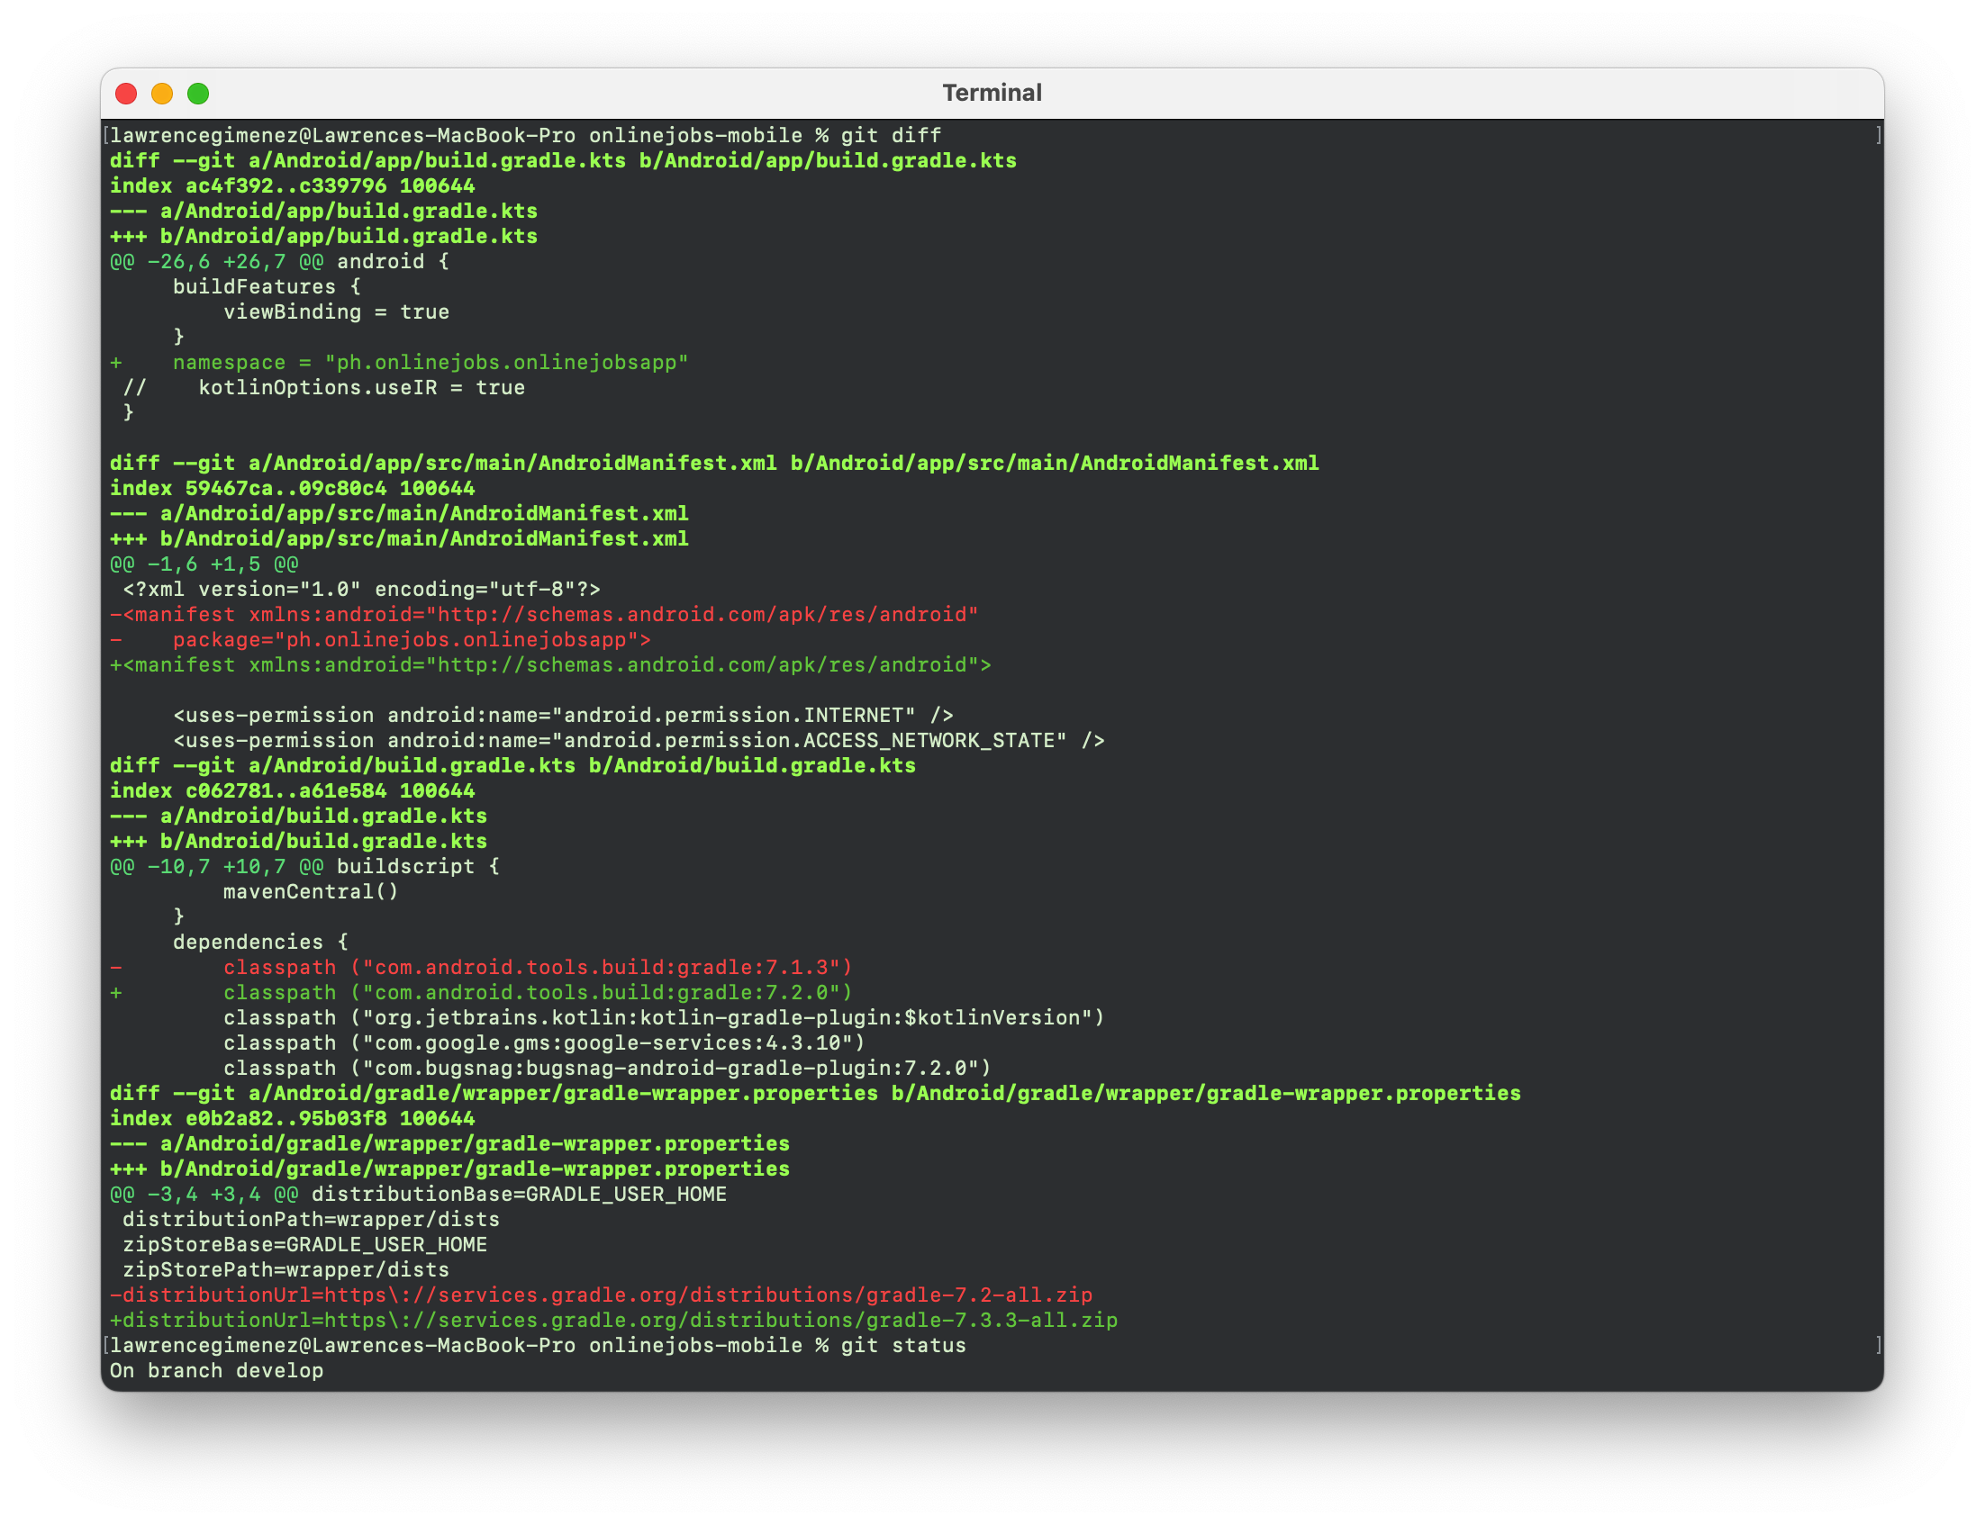Click the 'git status' command text
The image size is (1985, 1525).
[x=902, y=1345]
